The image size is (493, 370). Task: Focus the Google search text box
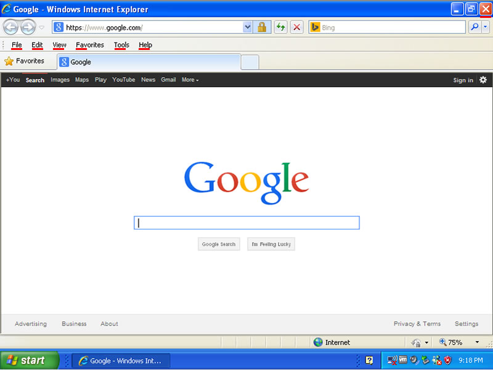pos(247,223)
